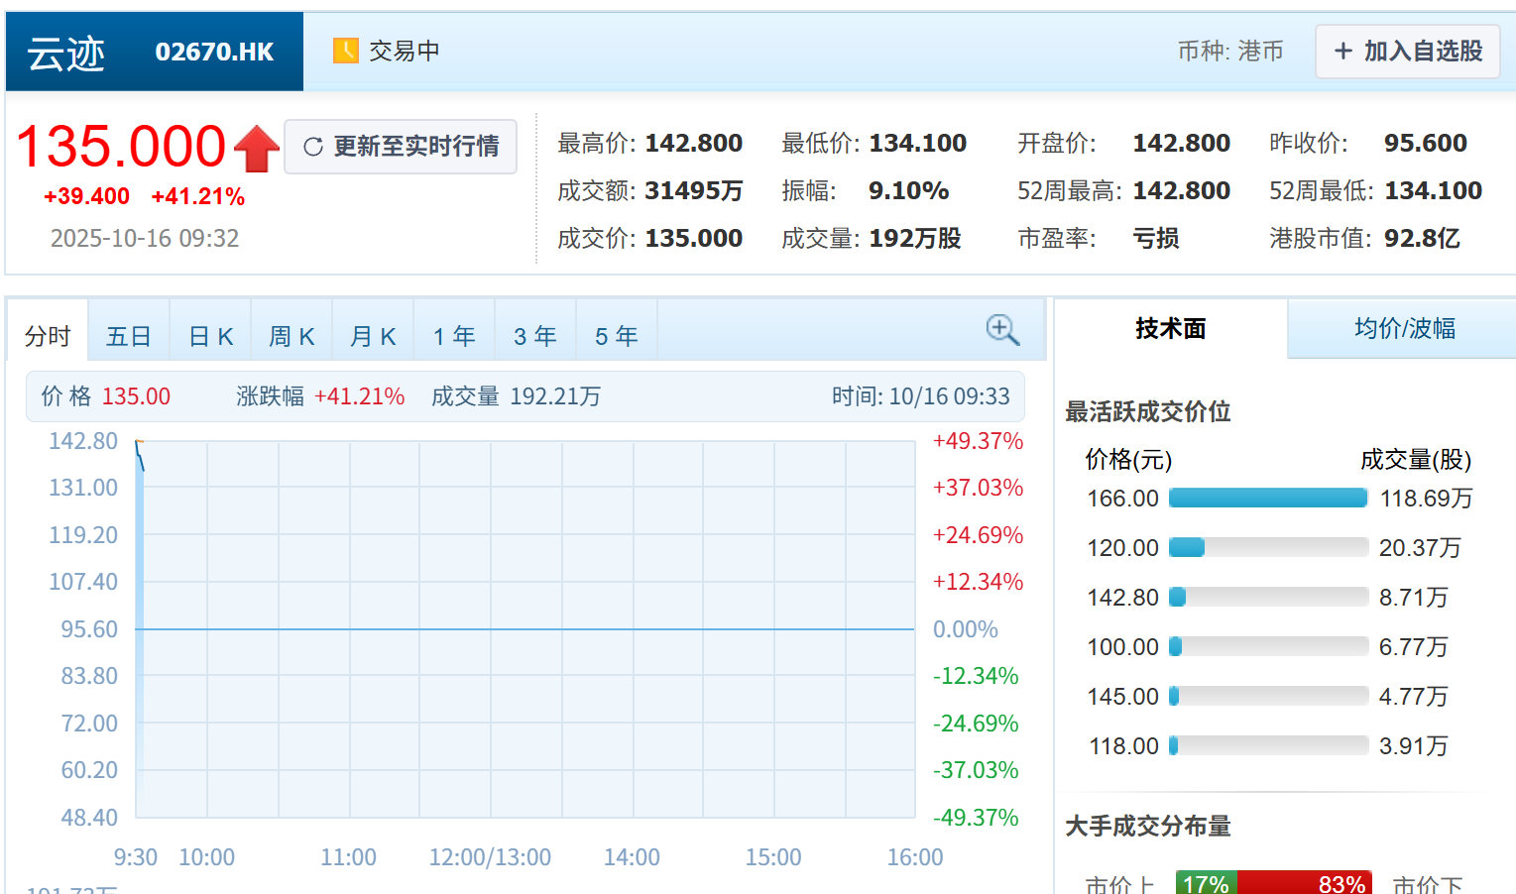The image size is (1516, 894).
Task: Click the clock icon next to 交易中
Action: tap(345, 50)
